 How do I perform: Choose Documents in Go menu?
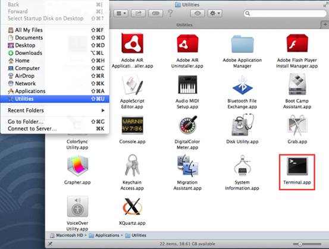55,37
